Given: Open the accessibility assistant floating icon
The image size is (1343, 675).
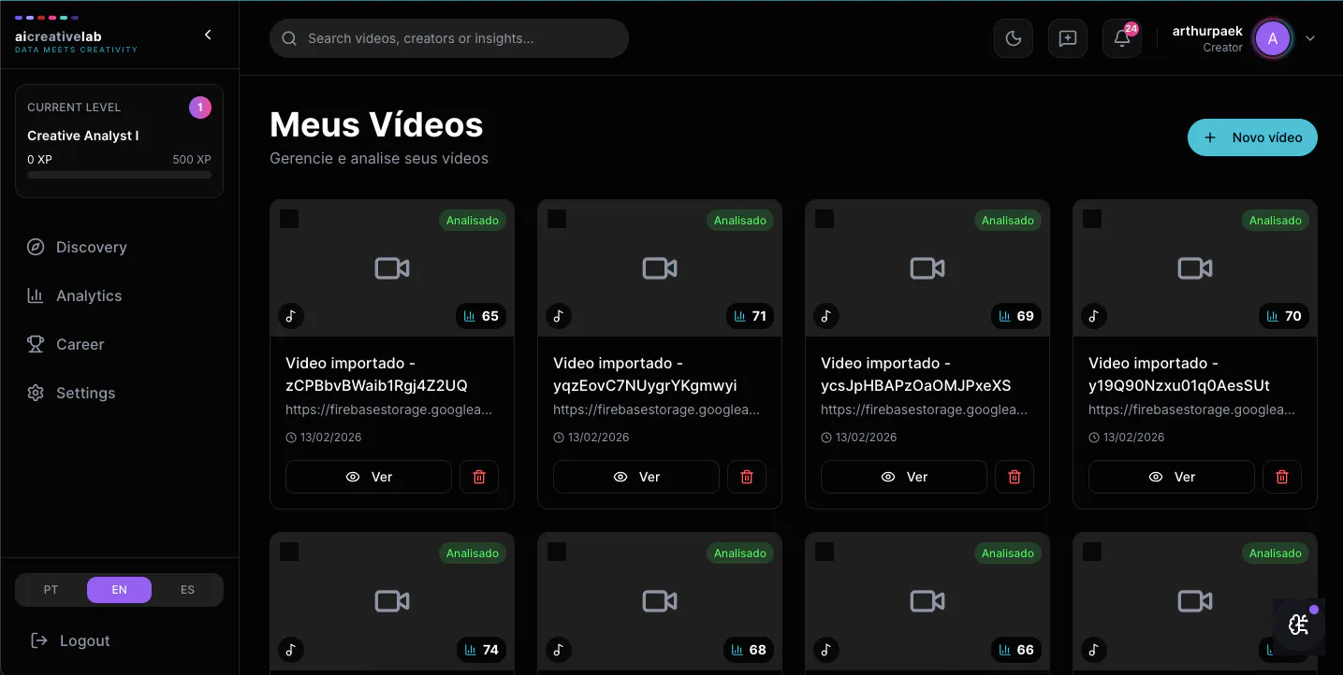Looking at the screenshot, I should (x=1299, y=625).
